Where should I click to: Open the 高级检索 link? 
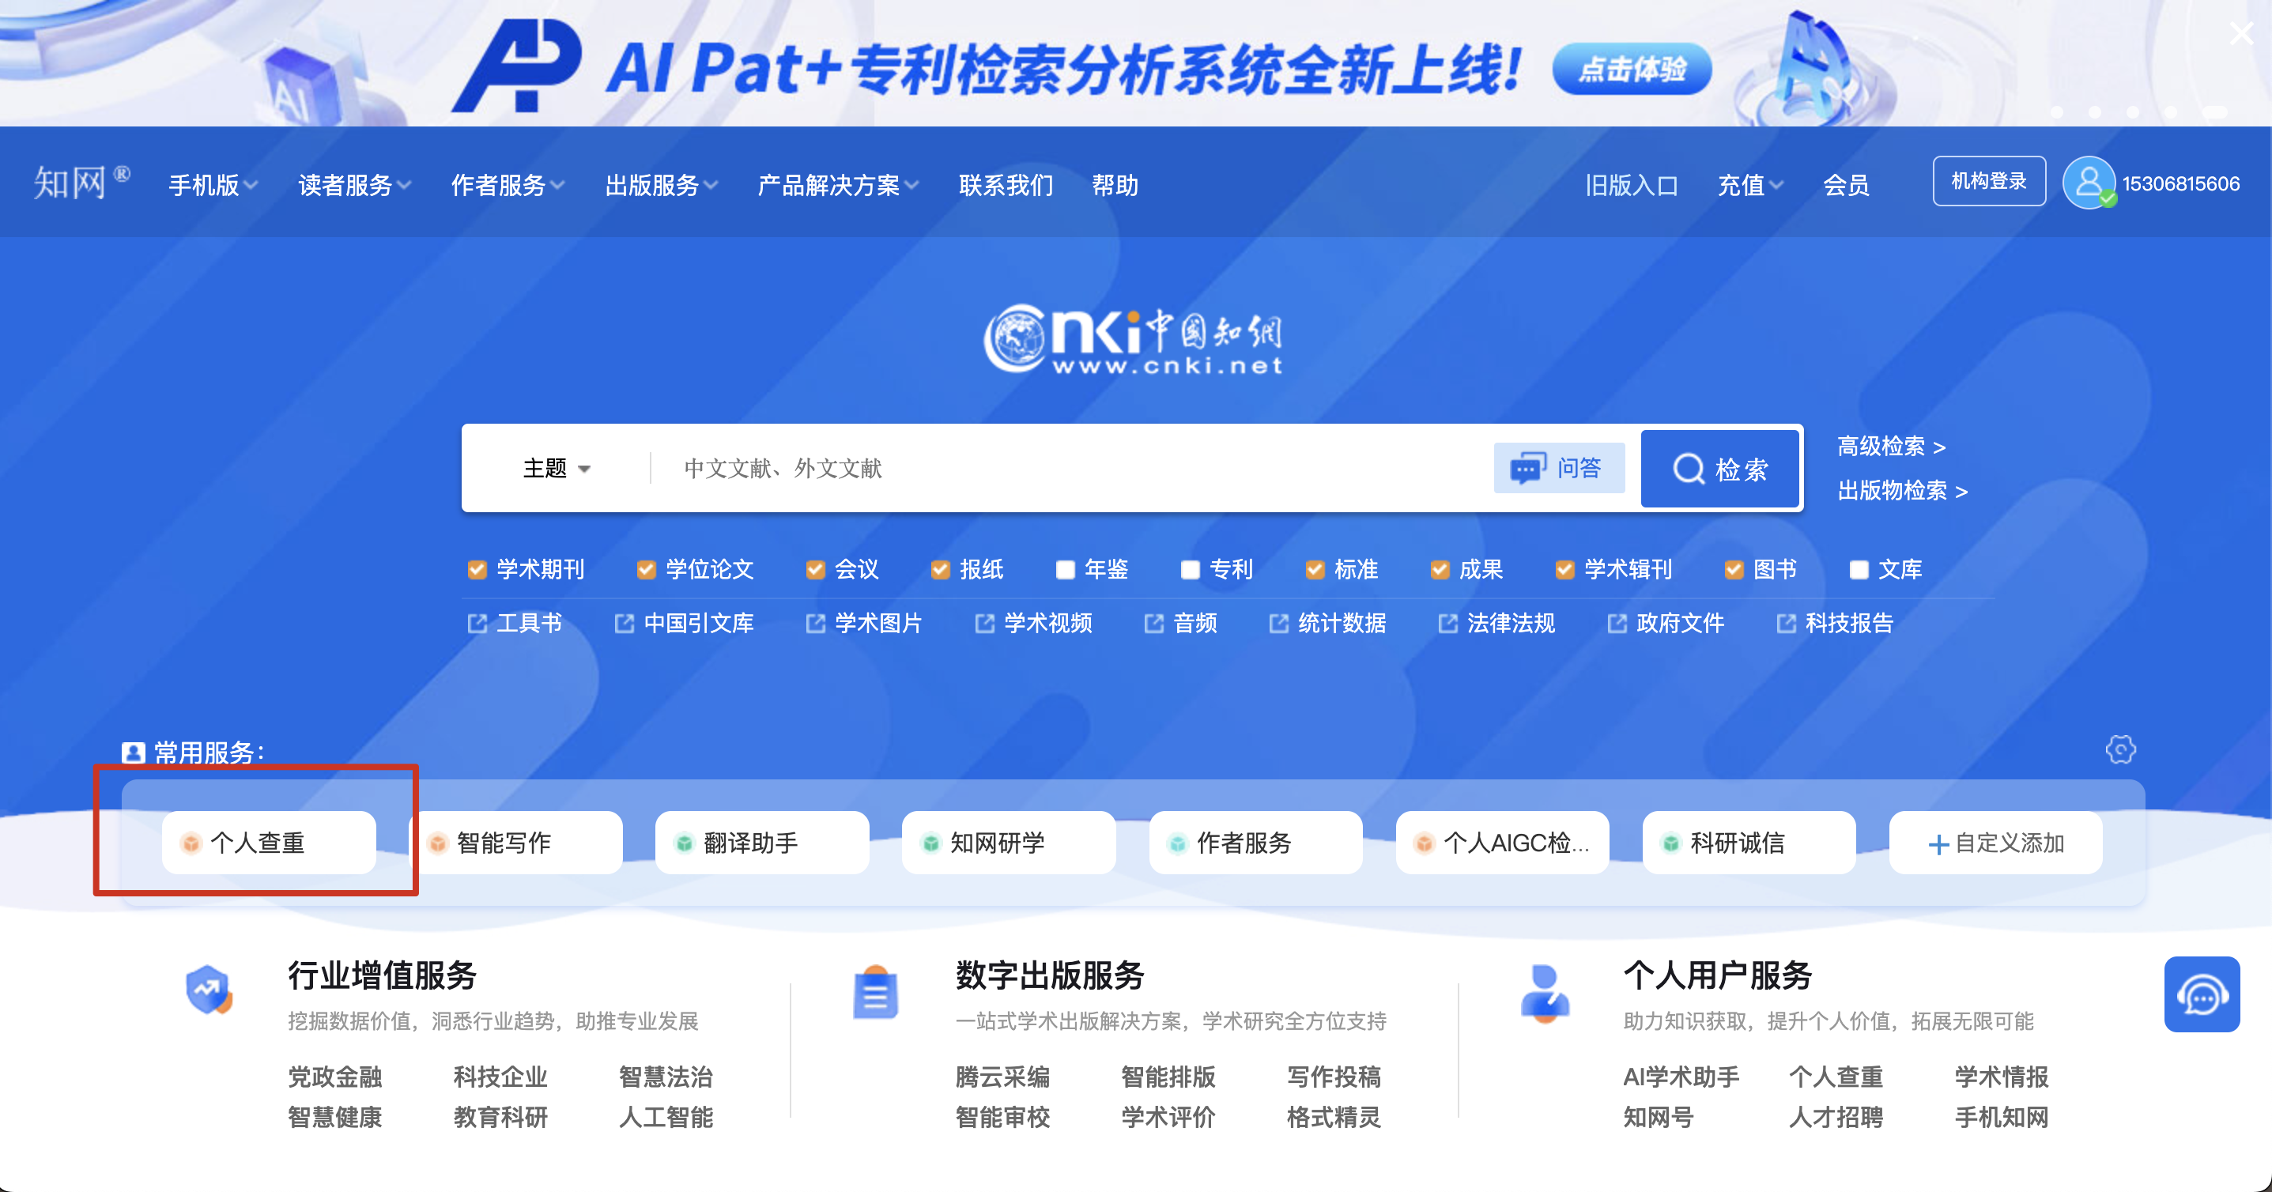click(x=1891, y=446)
